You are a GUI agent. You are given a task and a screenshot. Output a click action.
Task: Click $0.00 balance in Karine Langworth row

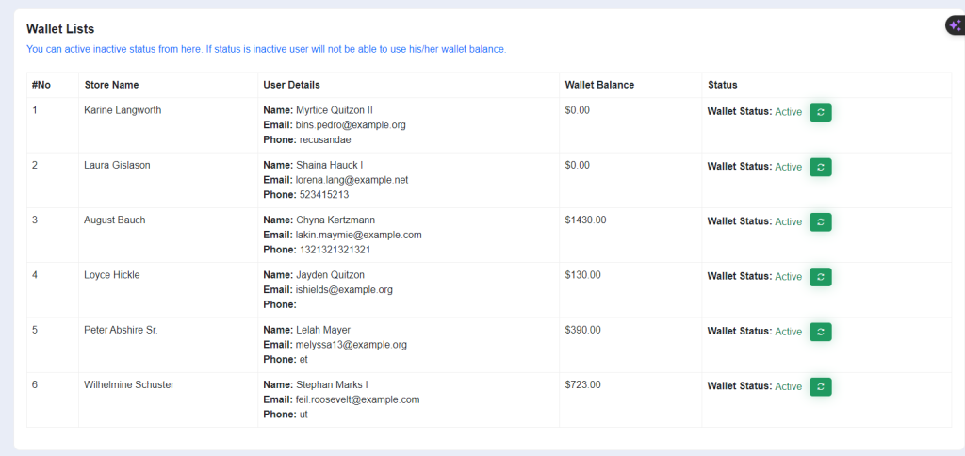coord(578,110)
